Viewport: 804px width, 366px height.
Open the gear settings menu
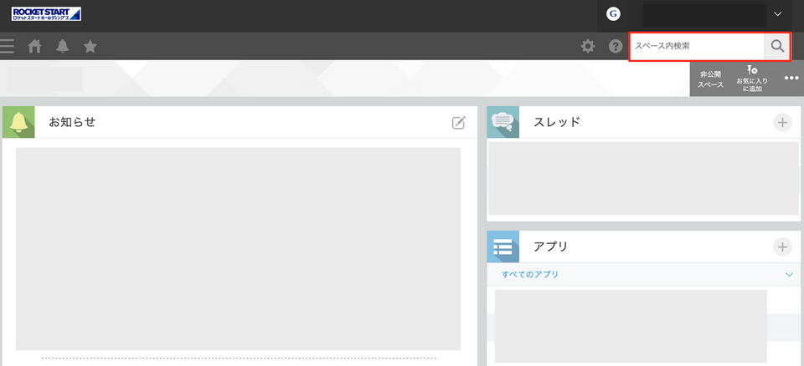(588, 47)
